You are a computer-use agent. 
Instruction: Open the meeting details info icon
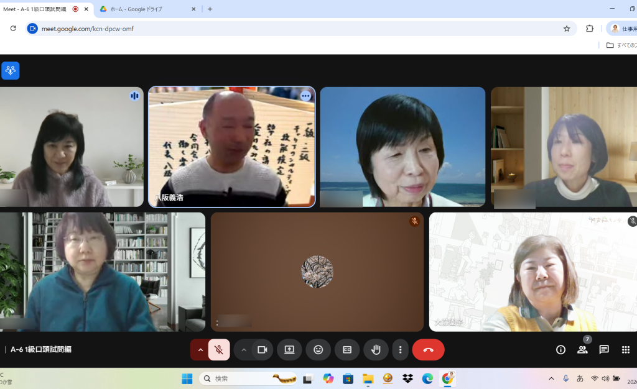(x=560, y=350)
